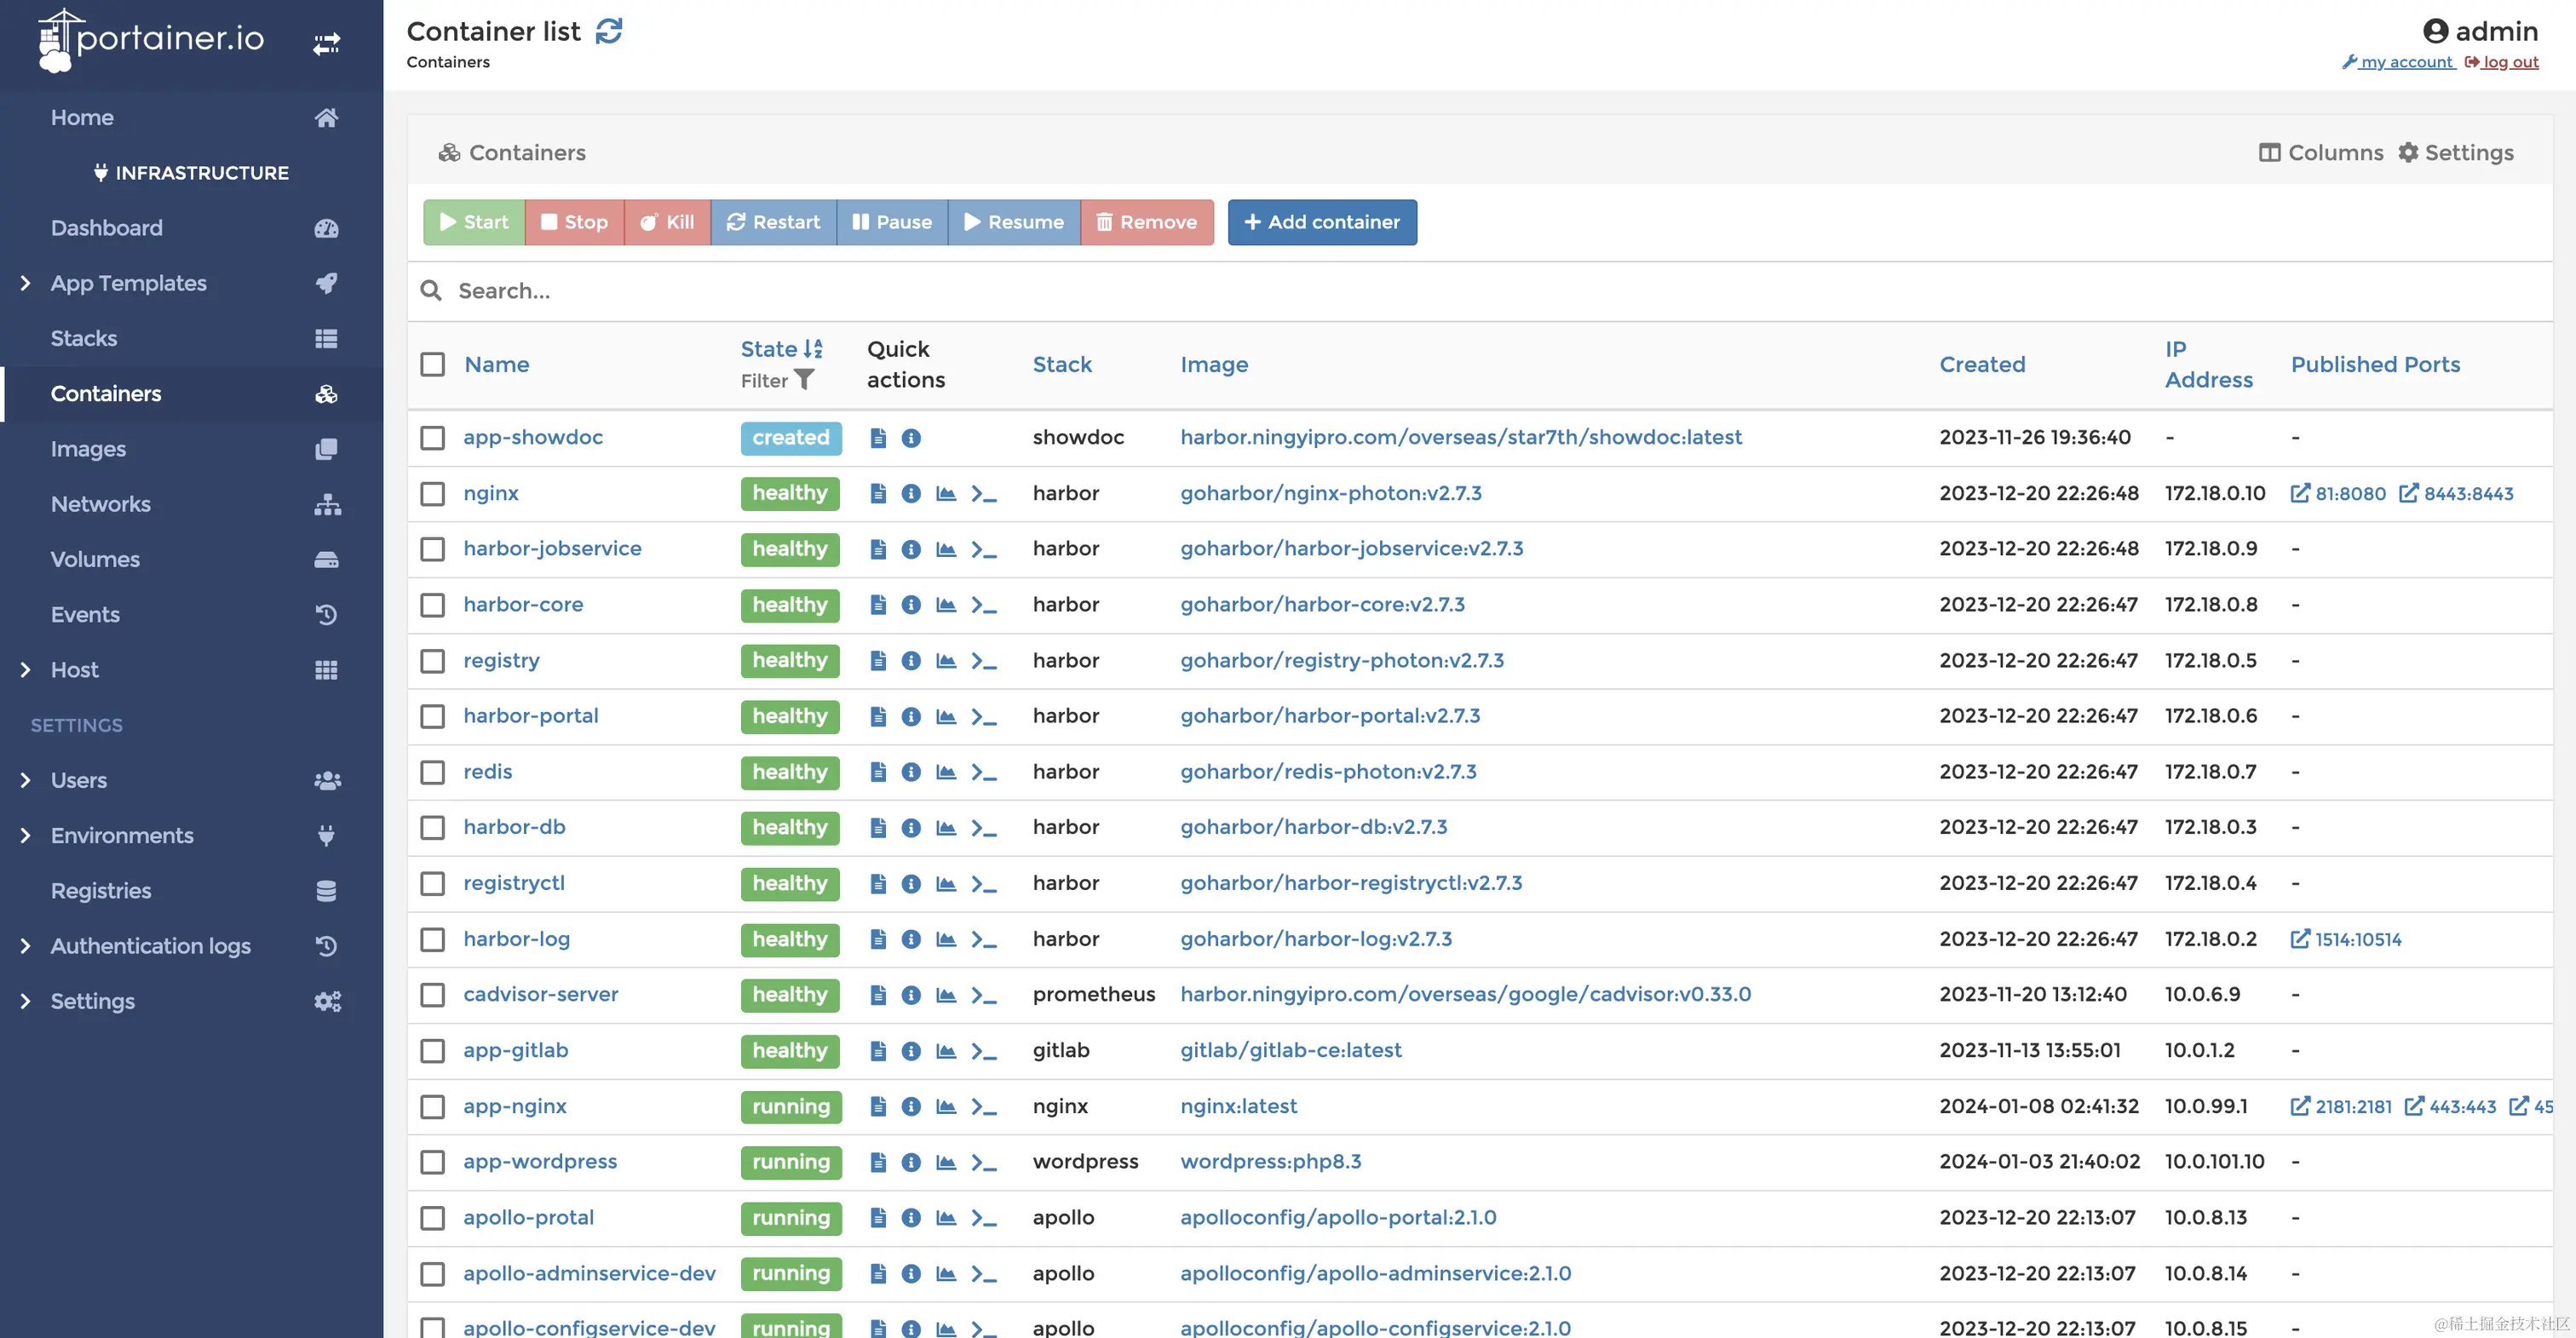Open inspect icon for apollo-adminservice-dev

[x=911, y=1274]
